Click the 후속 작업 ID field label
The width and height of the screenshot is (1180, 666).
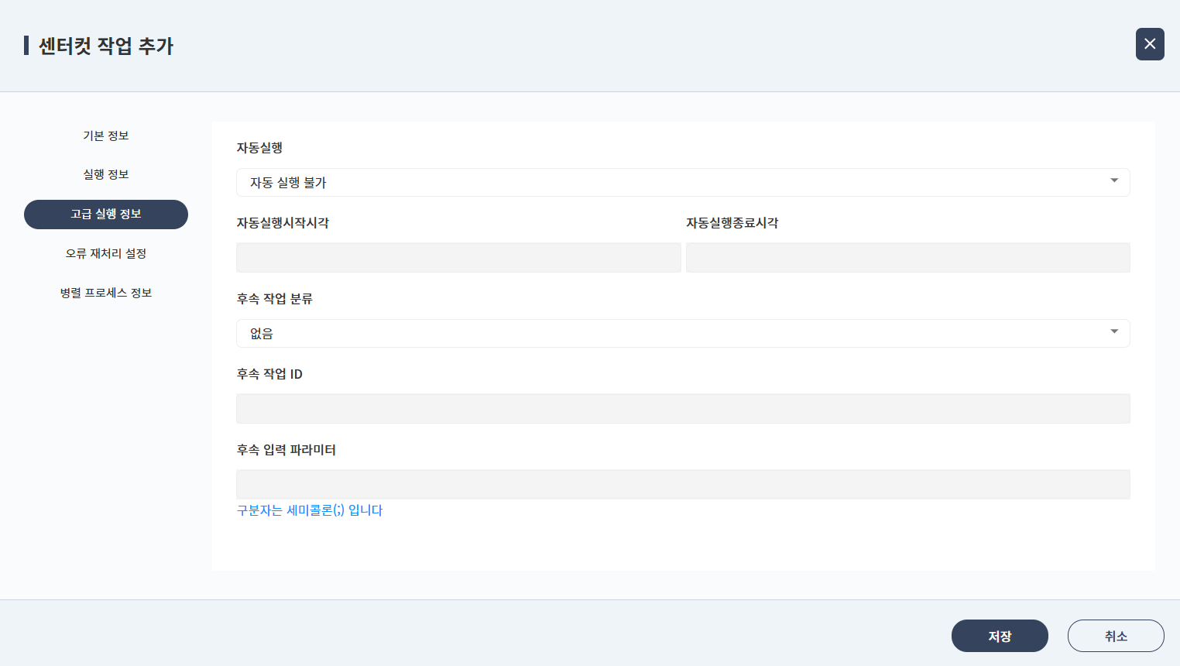coord(269,374)
